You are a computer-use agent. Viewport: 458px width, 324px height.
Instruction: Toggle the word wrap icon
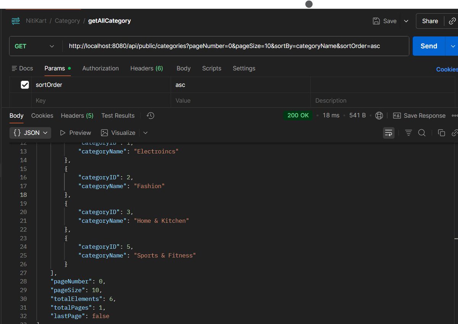[x=389, y=133]
